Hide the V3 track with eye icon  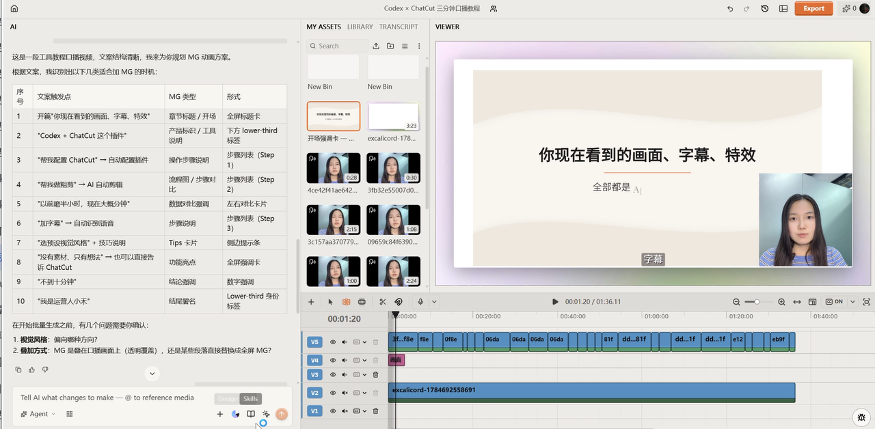click(333, 374)
